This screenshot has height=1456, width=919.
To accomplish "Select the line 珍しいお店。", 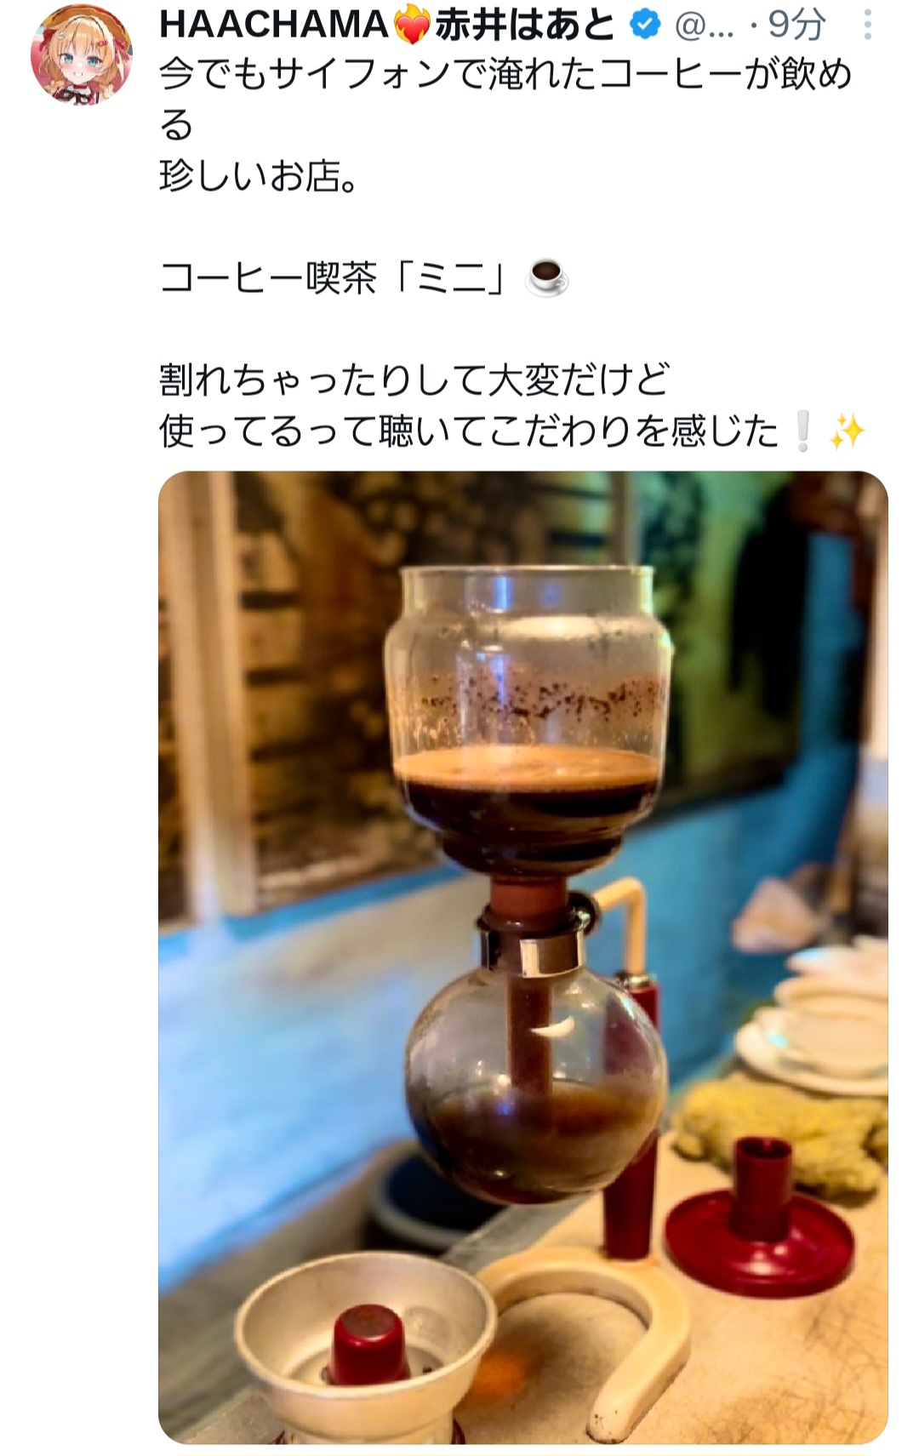I will (x=259, y=176).
